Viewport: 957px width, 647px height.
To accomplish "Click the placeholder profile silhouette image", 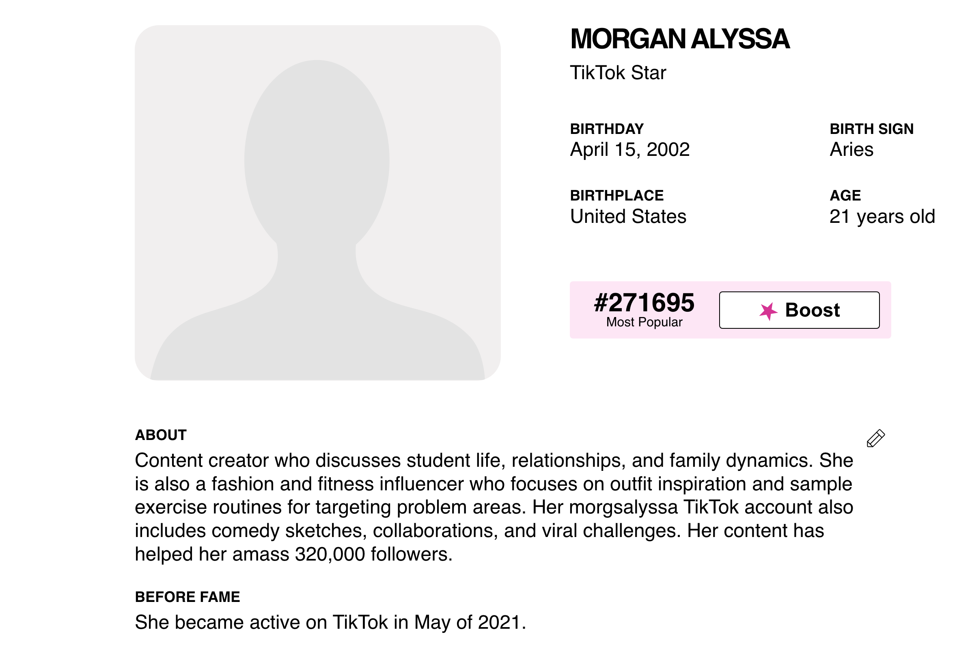I will [317, 203].
